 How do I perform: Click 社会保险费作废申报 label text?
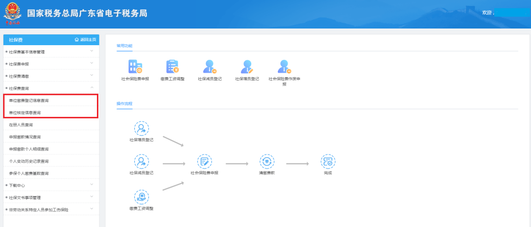285,81
